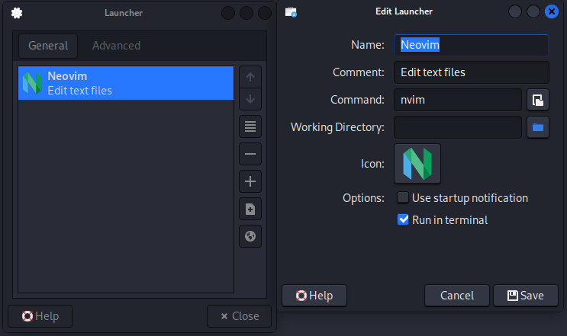Select a command using the application chooser icon
This screenshot has width=567, height=336.
538,100
